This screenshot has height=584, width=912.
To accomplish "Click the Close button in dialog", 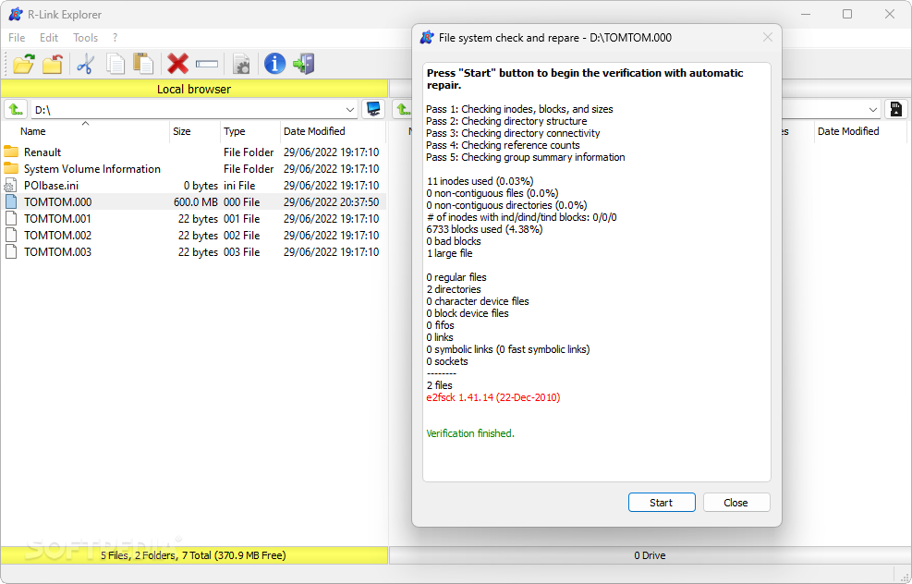I will point(736,503).
